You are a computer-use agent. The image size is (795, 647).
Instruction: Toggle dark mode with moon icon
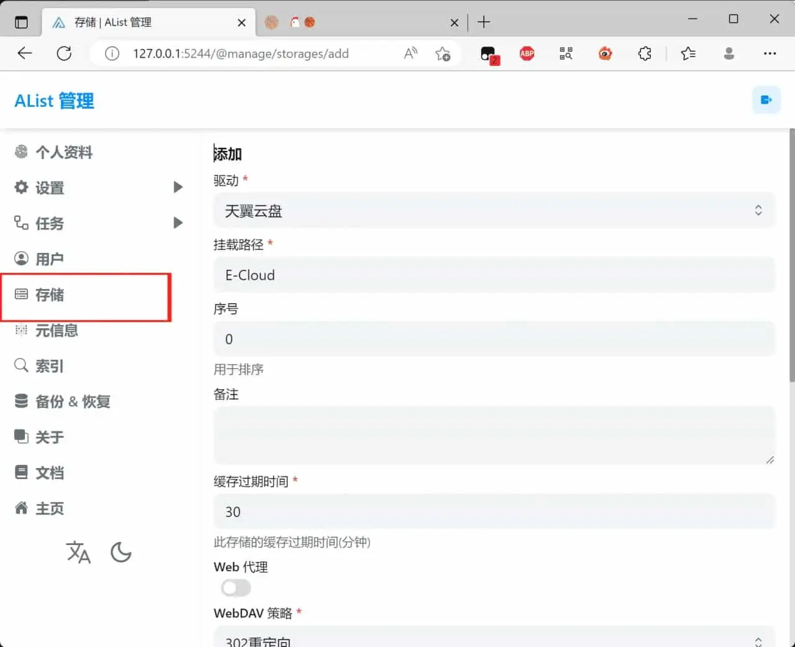(120, 552)
